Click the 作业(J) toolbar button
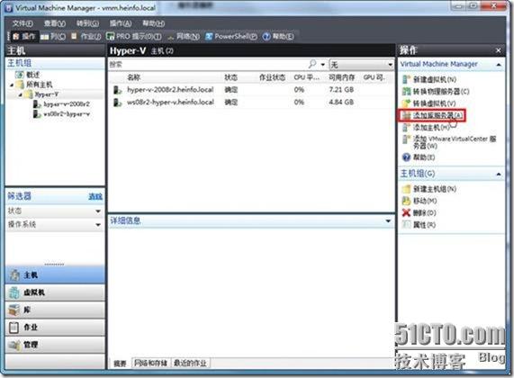This screenshot has height=378, width=514. pos(86,36)
